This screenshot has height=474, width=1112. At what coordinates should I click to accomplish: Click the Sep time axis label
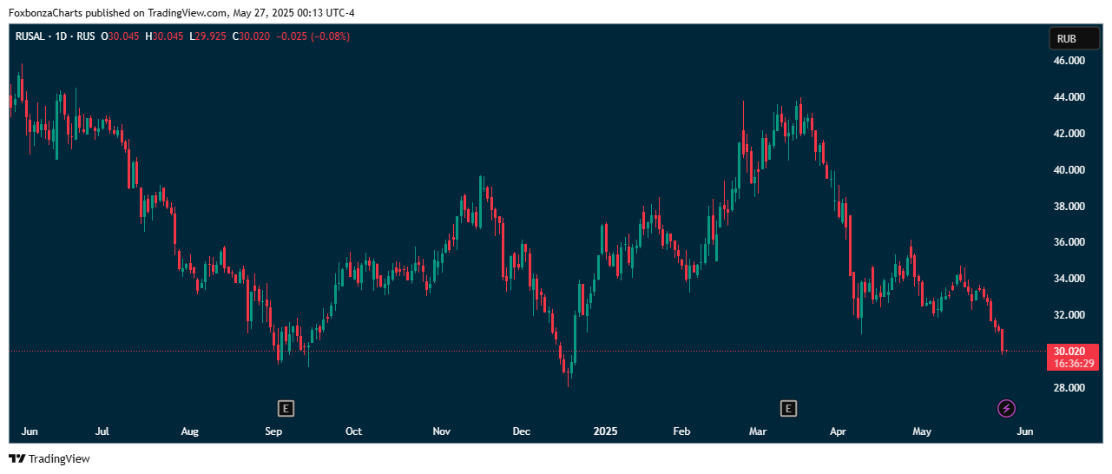pos(273,431)
